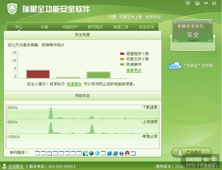Click the 网络状态 section header
222x170 pixels.
pos(83,96)
